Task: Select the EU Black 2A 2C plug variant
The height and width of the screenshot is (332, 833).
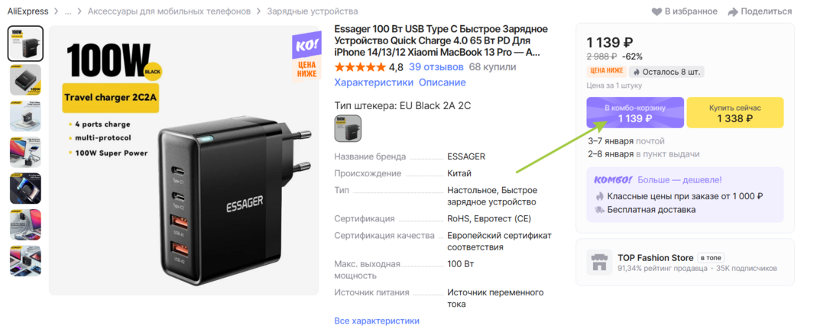Action: [348, 127]
